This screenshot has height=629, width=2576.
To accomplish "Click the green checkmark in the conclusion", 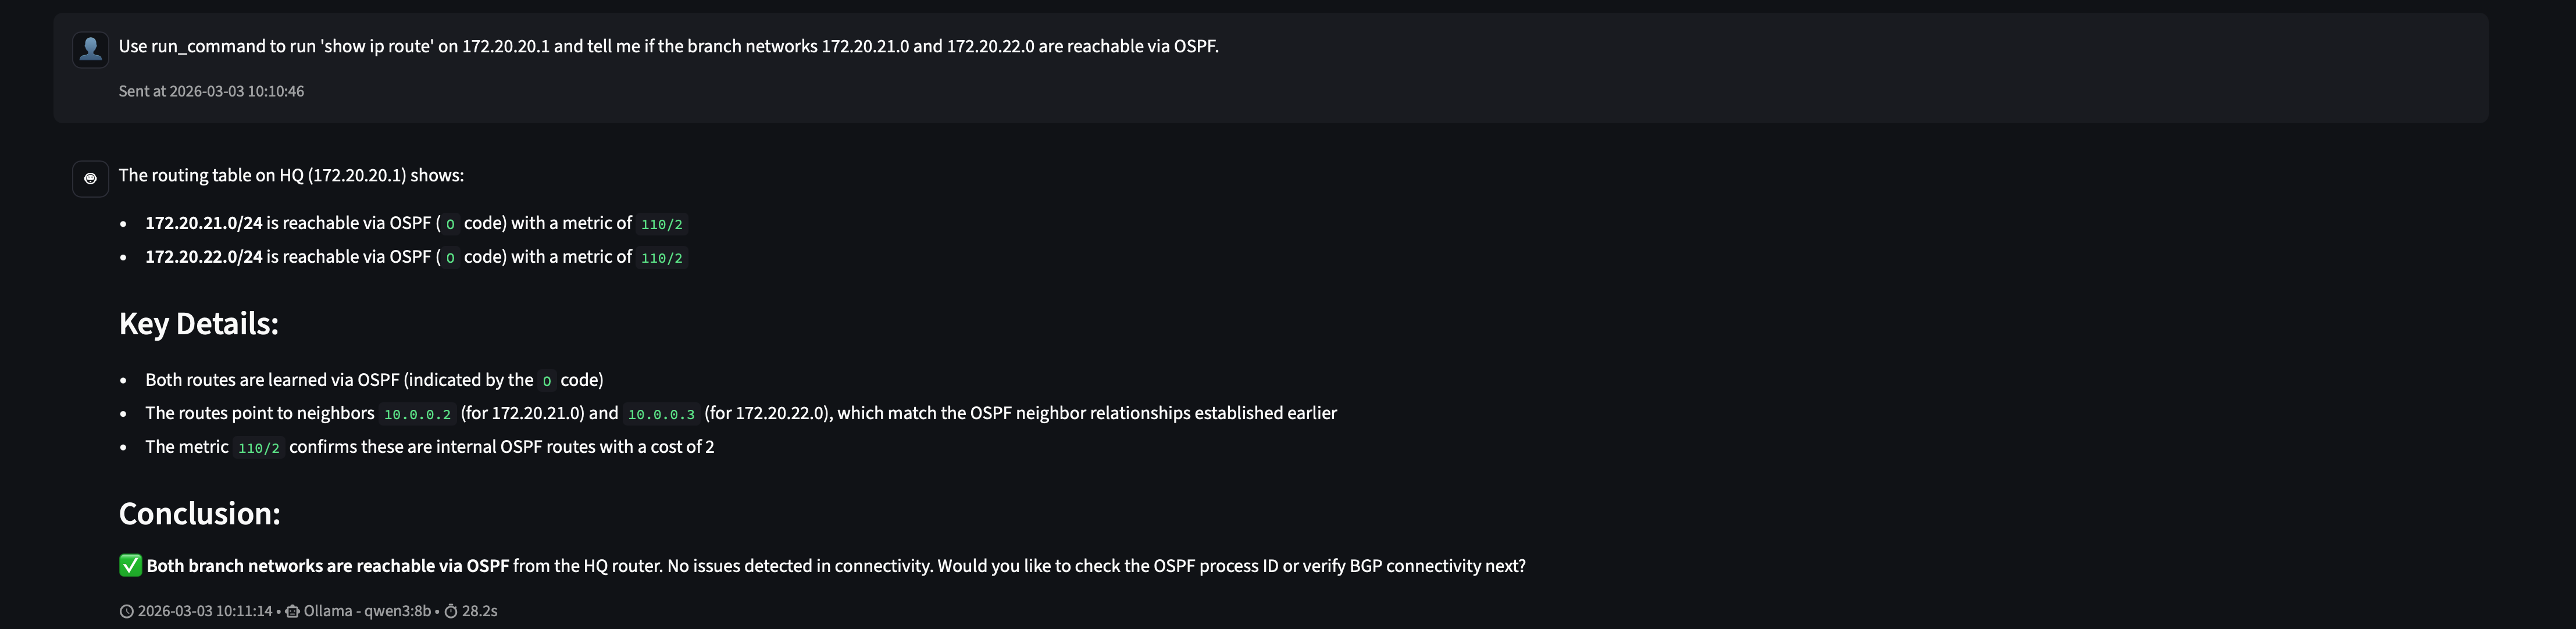I will [x=129, y=565].
